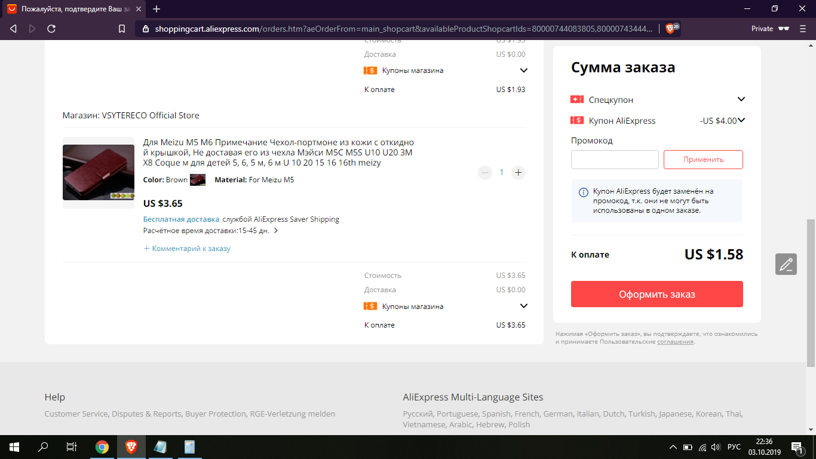Click the Бесплатная доставка shipping link

[x=182, y=219]
